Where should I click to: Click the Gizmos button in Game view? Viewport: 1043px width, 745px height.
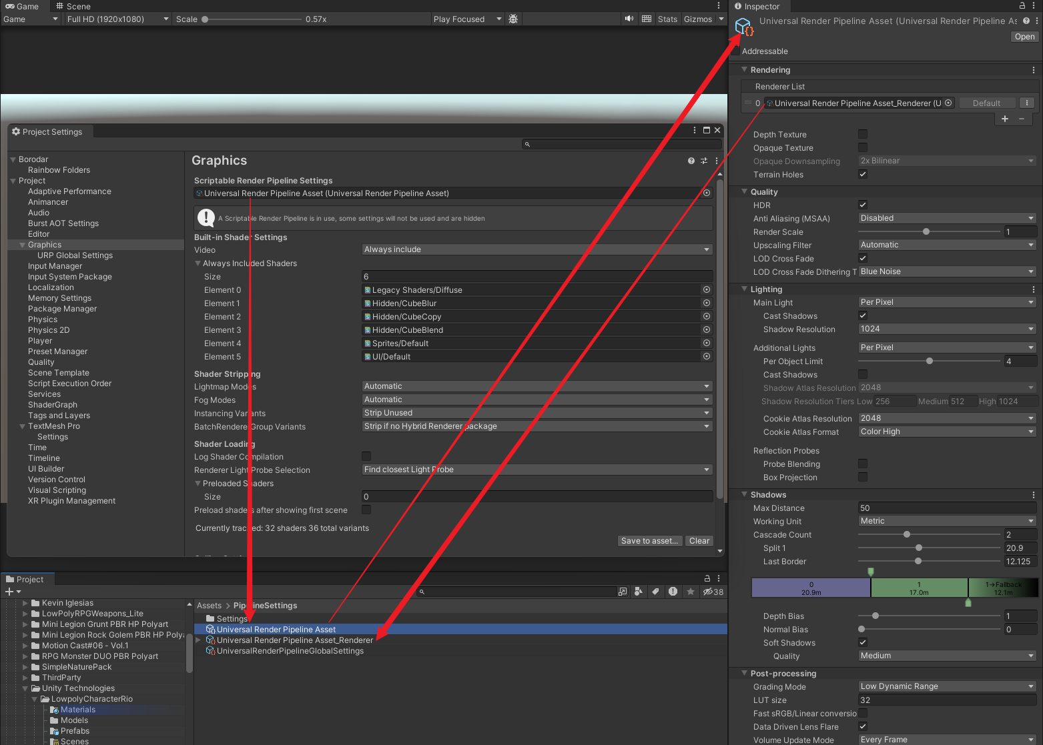[698, 19]
